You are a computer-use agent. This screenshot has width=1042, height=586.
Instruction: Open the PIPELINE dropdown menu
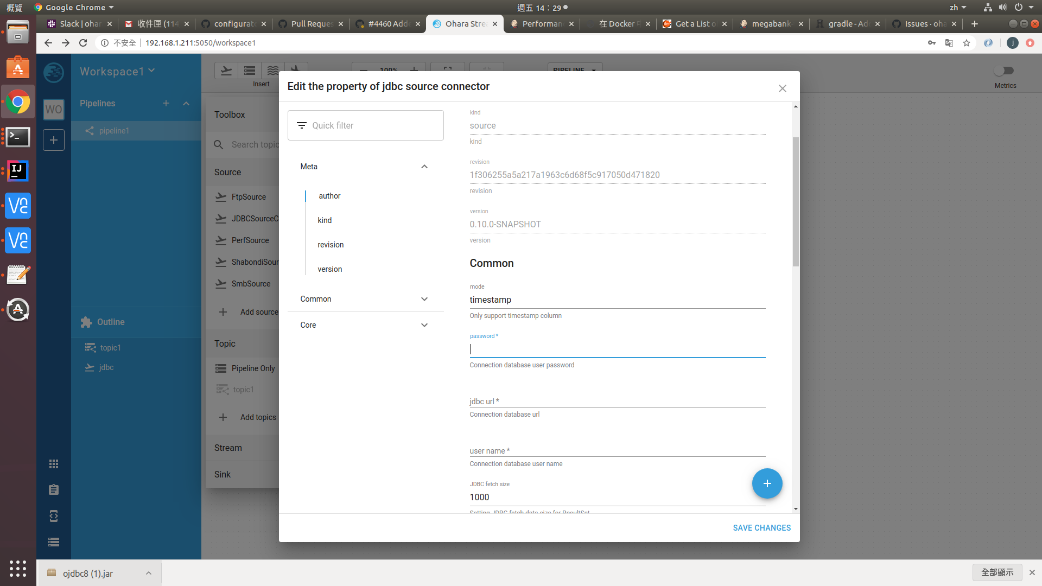(575, 69)
